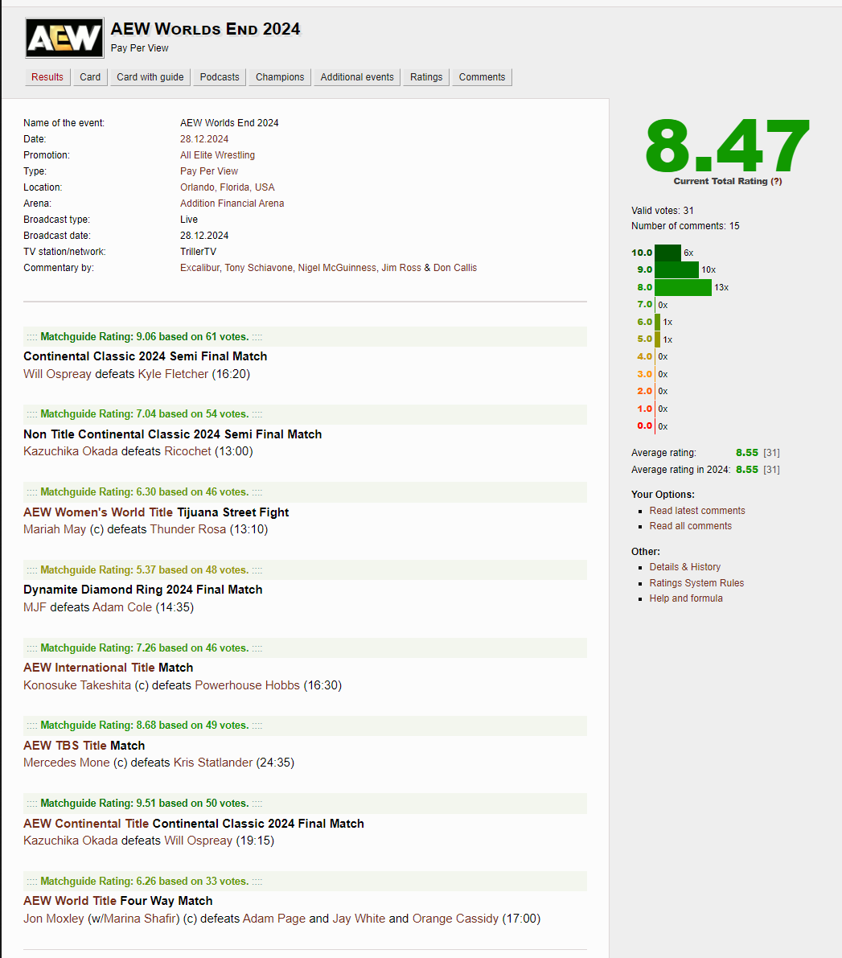The width and height of the screenshot is (842, 958).
Task: Click the Pay Per View type link
Action: (209, 171)
